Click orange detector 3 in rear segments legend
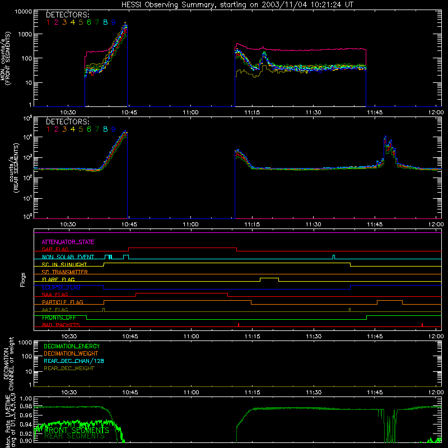The width and height of the screenshot is (448, 448). pos(64,129)
